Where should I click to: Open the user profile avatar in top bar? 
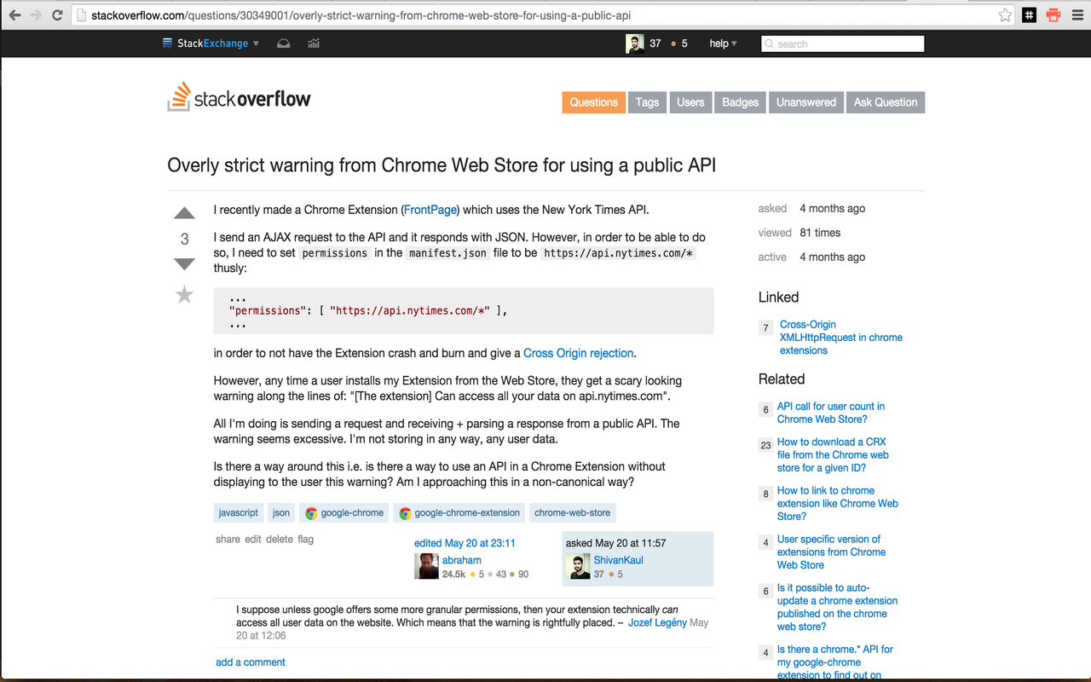tap(634, 43)
